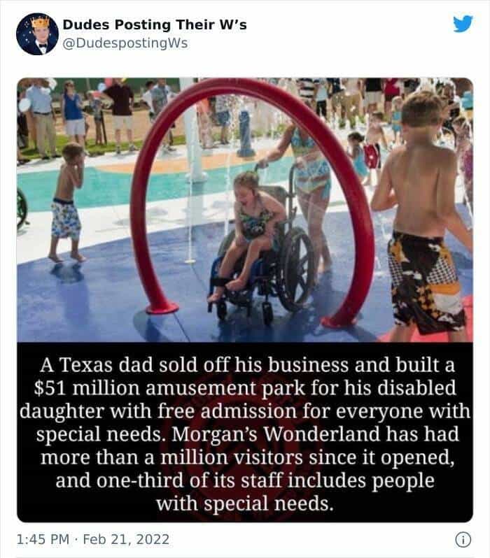
Task: Click the Dudes Posting Their W's display name
Action: [155, 24]
